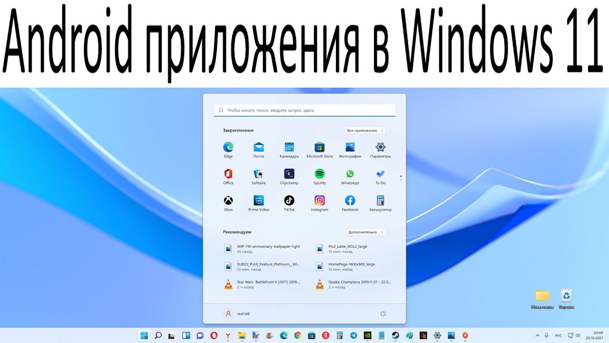
Task: Open the Календарь app
Action: [289, 150]
